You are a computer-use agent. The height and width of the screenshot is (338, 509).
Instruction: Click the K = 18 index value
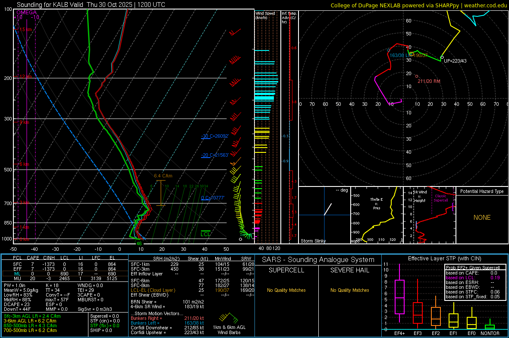click(52, 285)
